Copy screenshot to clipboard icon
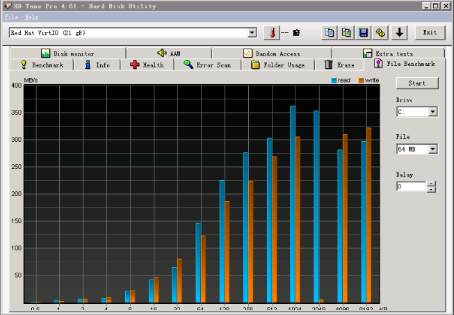454x315 pixels. [x=346, y=33]
